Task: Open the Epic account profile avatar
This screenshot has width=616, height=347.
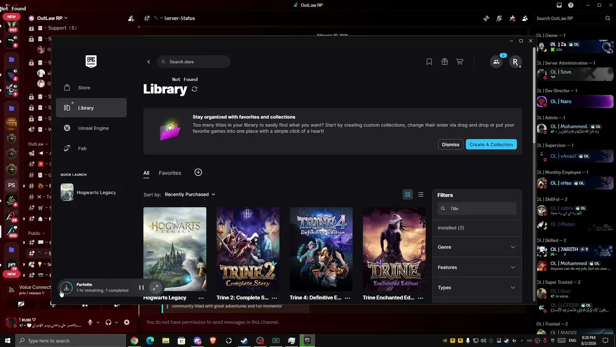Action: [x=515, y=62]
